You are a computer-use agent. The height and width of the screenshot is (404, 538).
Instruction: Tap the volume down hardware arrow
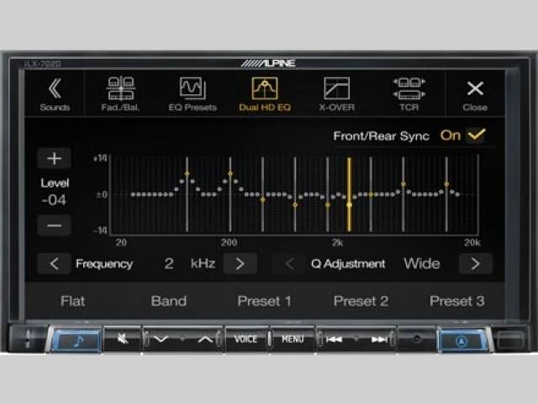point(161,340)
